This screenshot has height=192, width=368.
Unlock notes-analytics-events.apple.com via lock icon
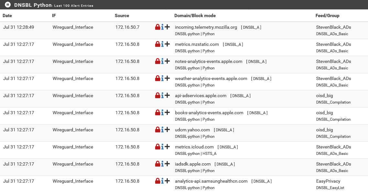click(x=157, y=61)
